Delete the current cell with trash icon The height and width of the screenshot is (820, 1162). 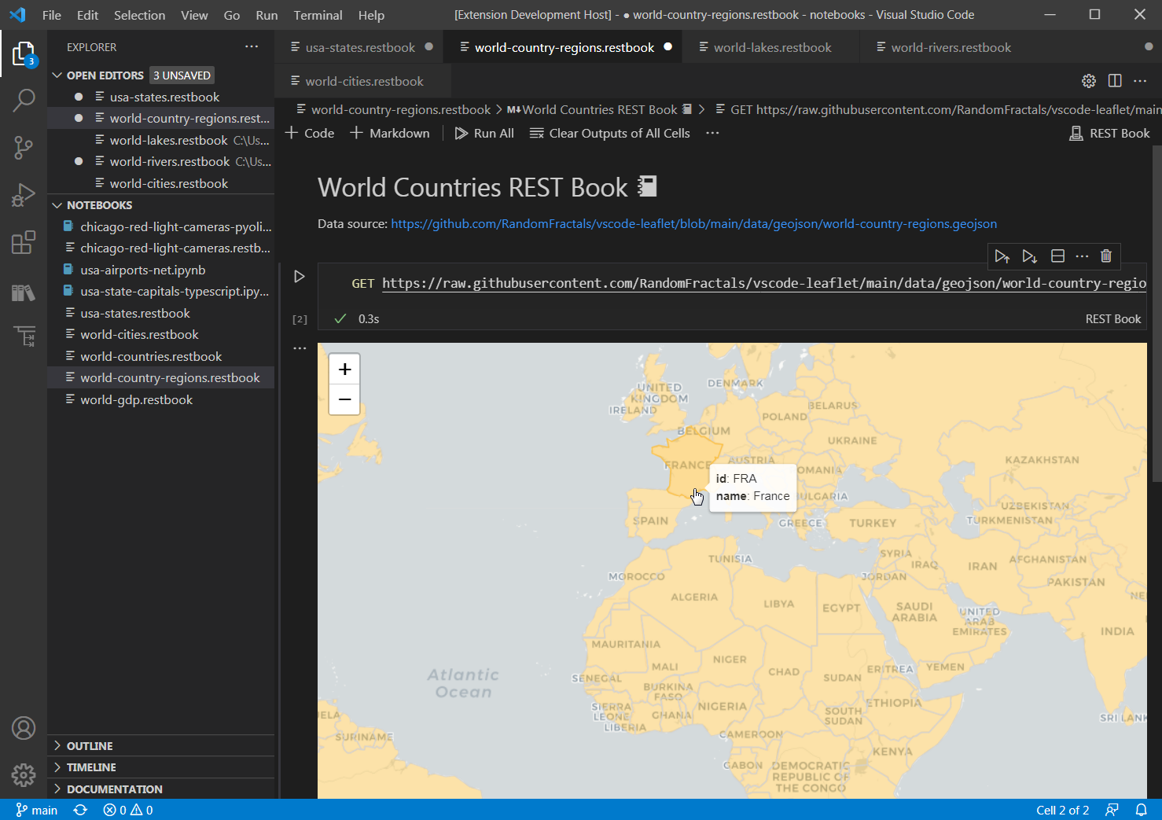tap(1106, 256)
